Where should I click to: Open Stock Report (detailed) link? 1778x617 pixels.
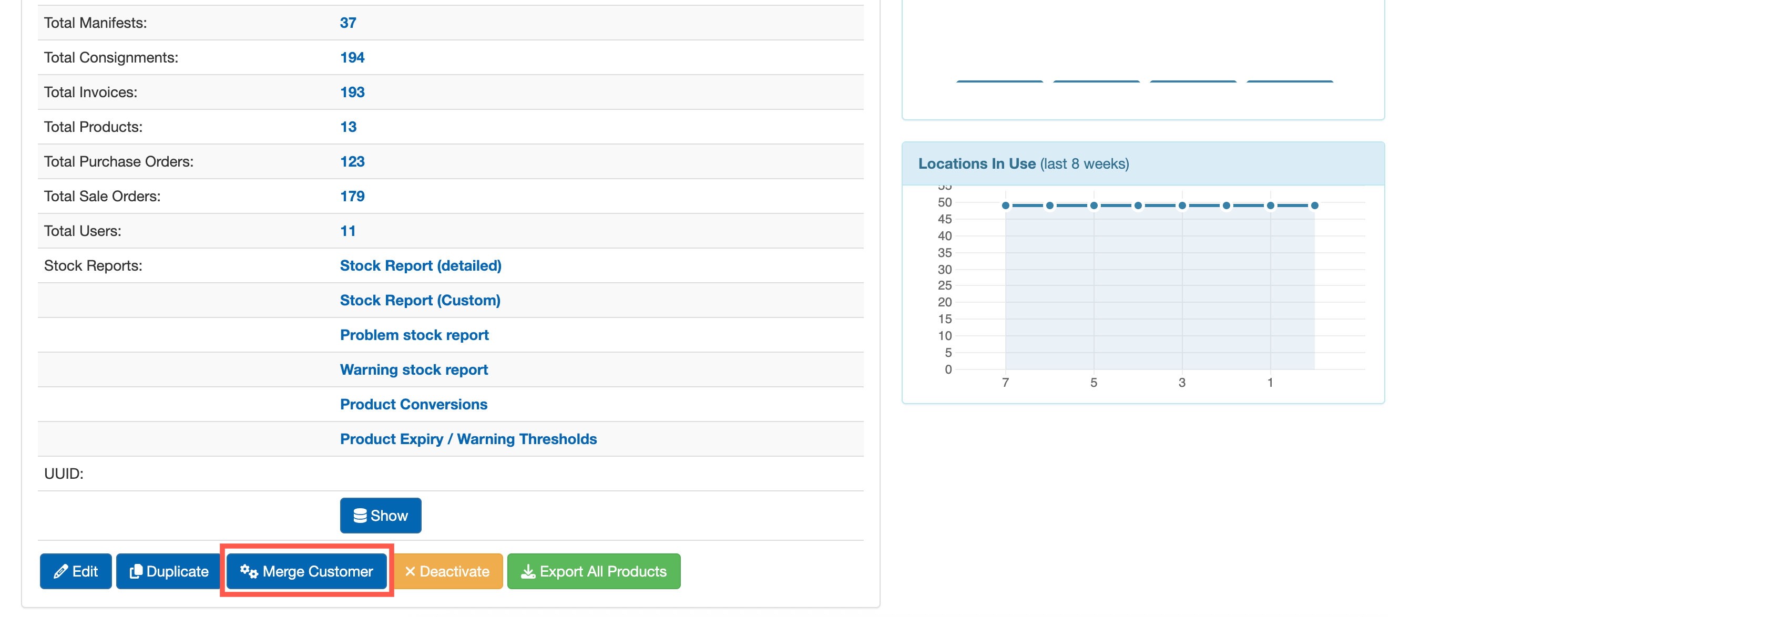click(421, 266)
